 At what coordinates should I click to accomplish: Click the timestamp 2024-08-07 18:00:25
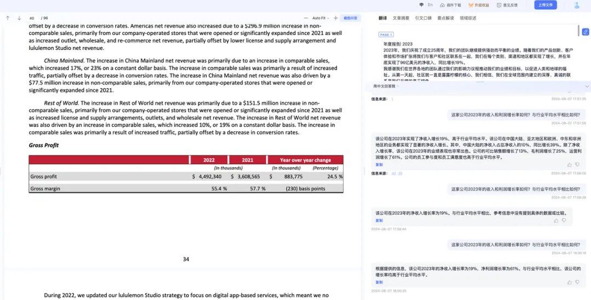coord(389,291)
